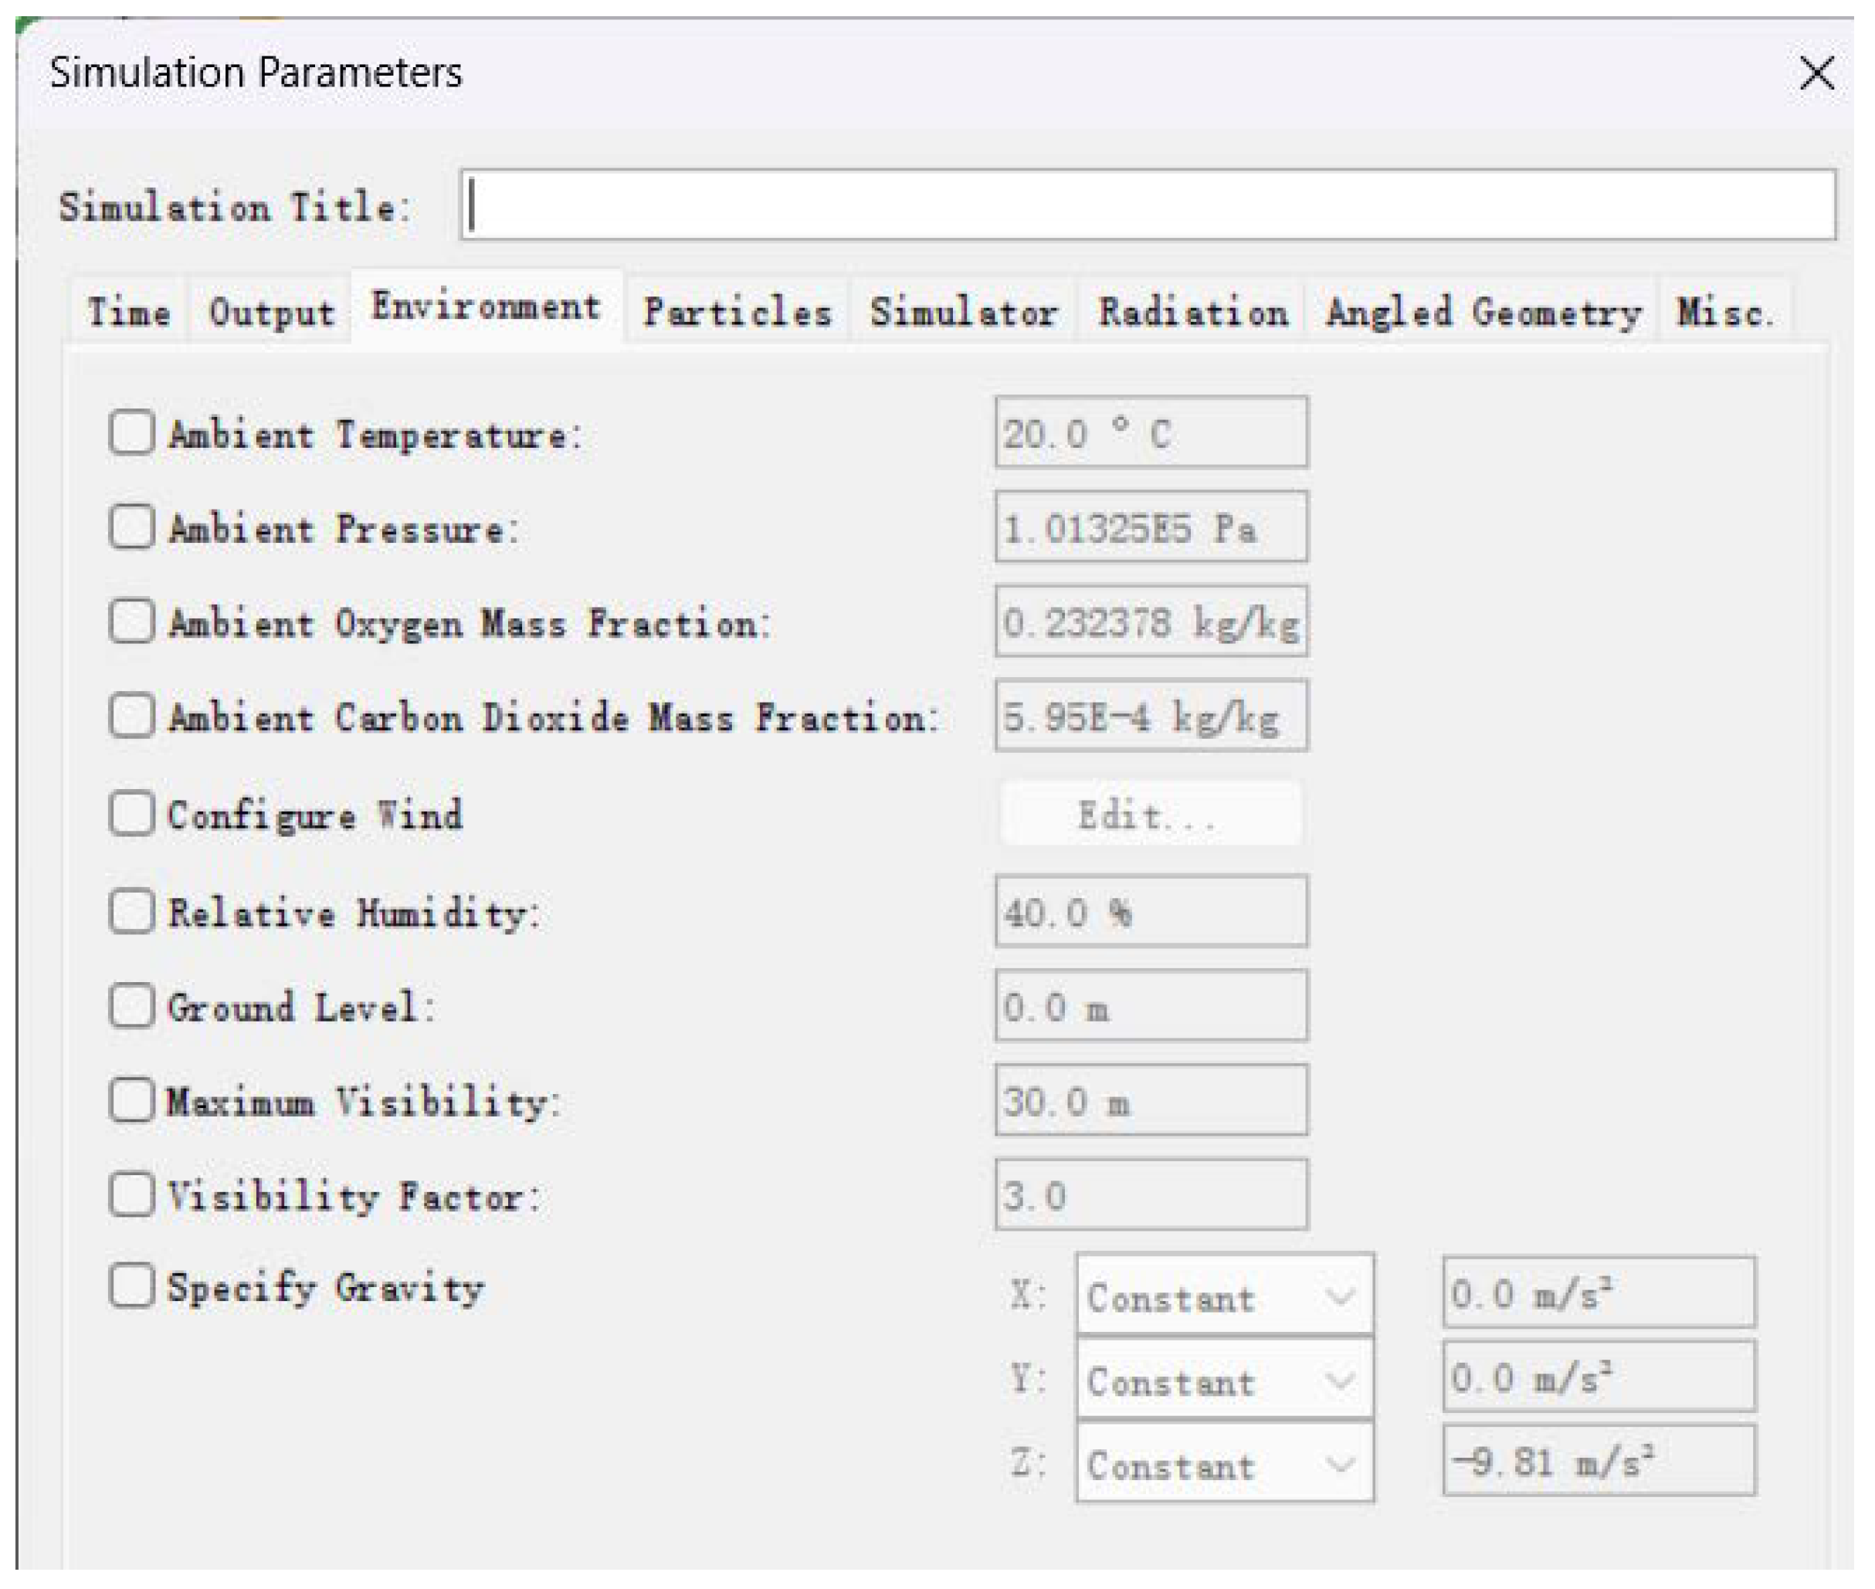Open the Radiation tab

click(x=1192, y=313)
